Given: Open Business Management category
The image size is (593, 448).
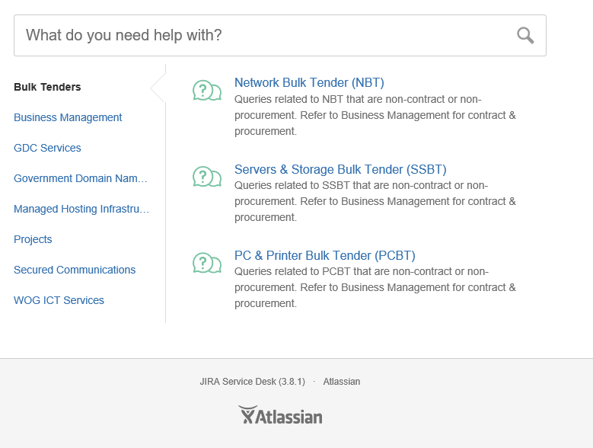Looking at the screenshot, I should point(68,117).
